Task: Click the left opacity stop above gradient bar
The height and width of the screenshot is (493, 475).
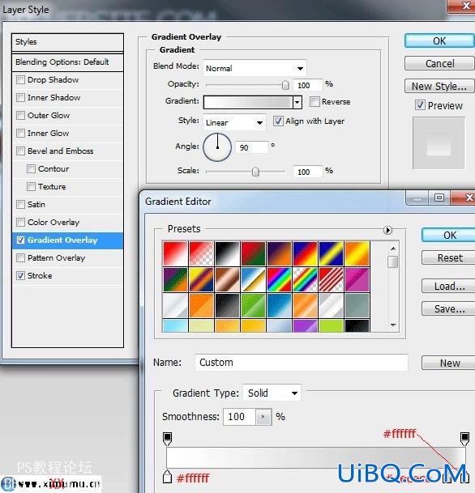Action: tap(168, 439)
